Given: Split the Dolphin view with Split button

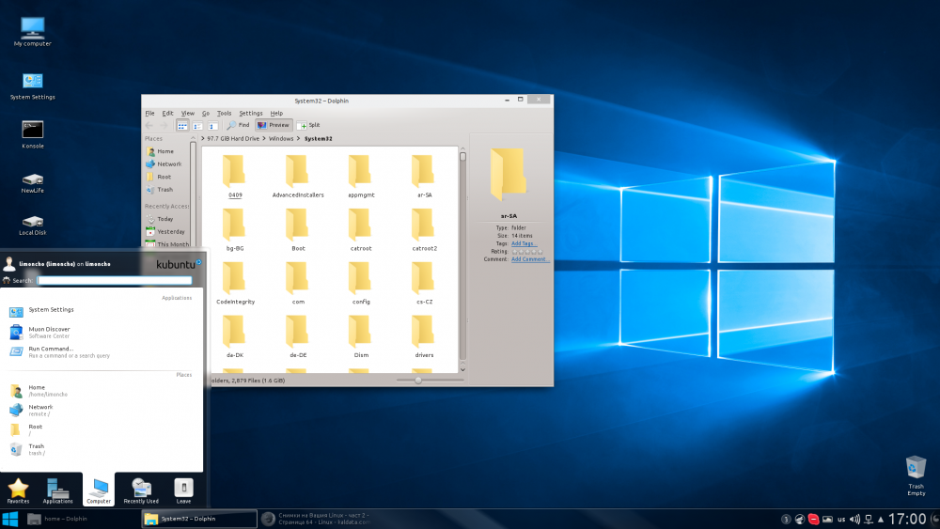Looking at the screenshot, I should pyautogui.click(x=308, y=125).
